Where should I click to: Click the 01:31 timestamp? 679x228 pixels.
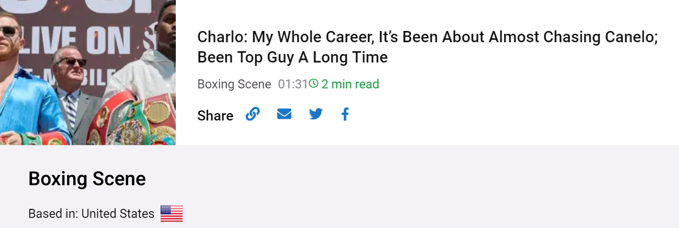(x=292, y=84)
